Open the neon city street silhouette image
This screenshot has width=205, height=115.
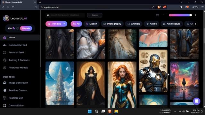click(x=184, y=81)
